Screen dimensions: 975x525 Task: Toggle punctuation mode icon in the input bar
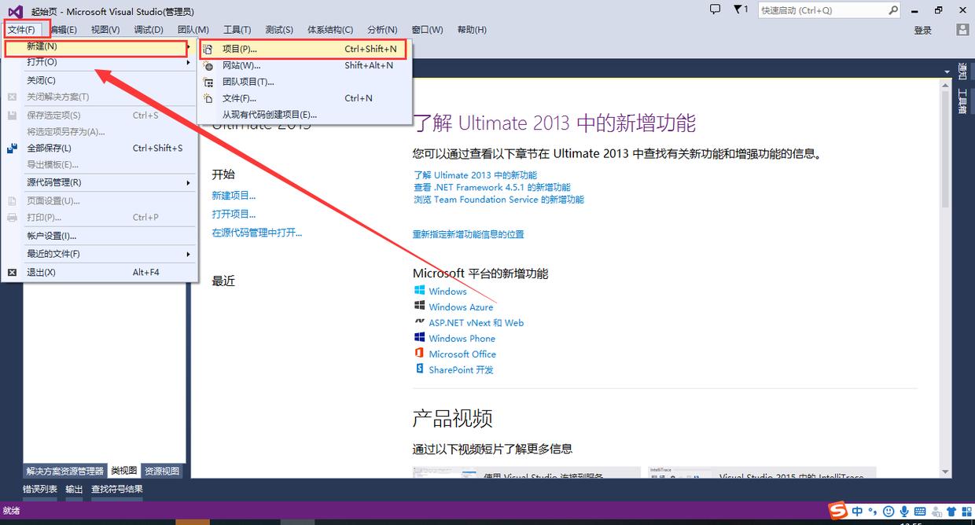(873, 512)
